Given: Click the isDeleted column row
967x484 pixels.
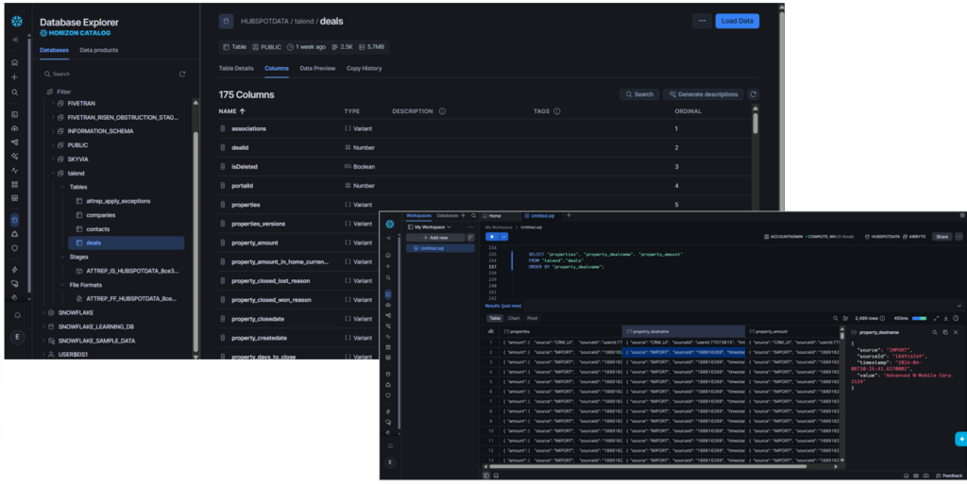Looking at the screenshot, I should pos(484,166).
